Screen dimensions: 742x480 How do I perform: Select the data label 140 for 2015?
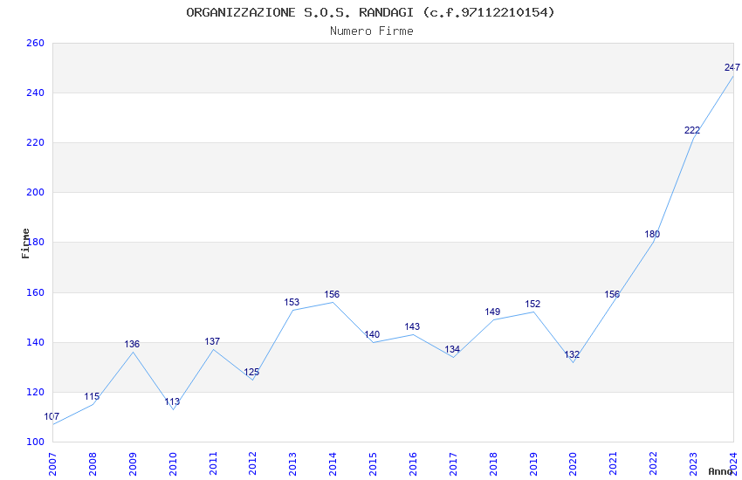(372, 334)
